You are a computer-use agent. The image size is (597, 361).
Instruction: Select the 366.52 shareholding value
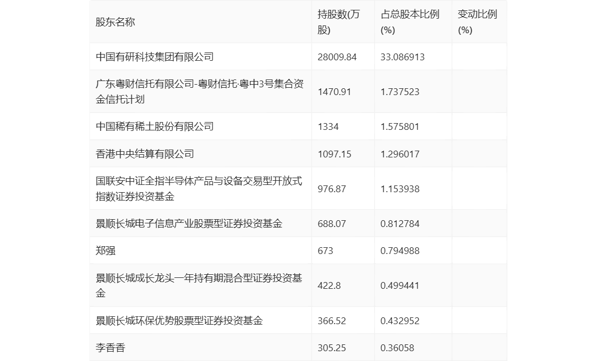(x=332, y=321)
